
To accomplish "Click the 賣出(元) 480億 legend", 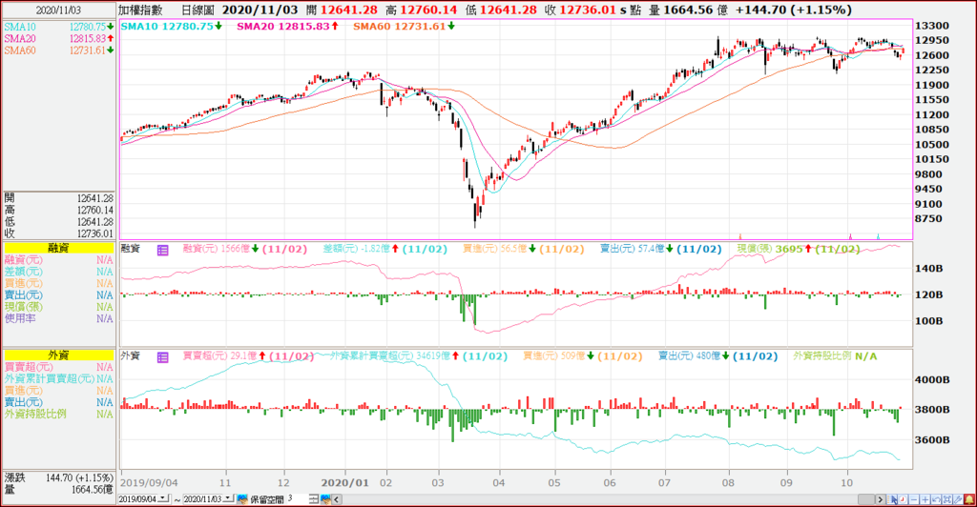I will coord(717,356).
